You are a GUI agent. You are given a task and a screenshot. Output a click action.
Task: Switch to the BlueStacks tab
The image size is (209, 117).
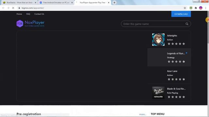[x=20, y=3]
